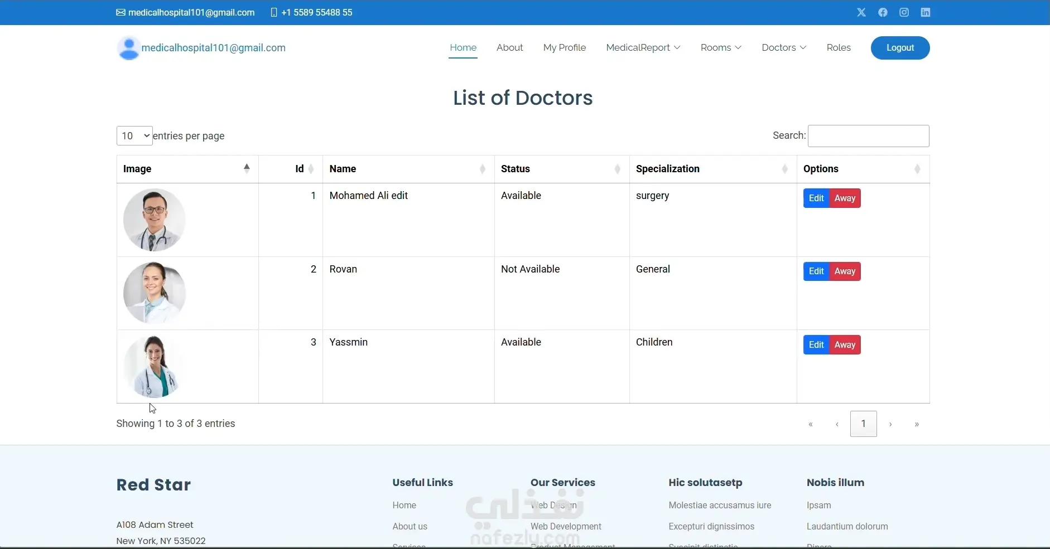Sort table by Id column arrows
Screen dimensions: 1050x549
click(311, 169)
